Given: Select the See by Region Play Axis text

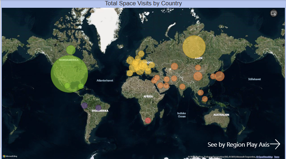Looking at the screenshot, I should pos(238,145).
